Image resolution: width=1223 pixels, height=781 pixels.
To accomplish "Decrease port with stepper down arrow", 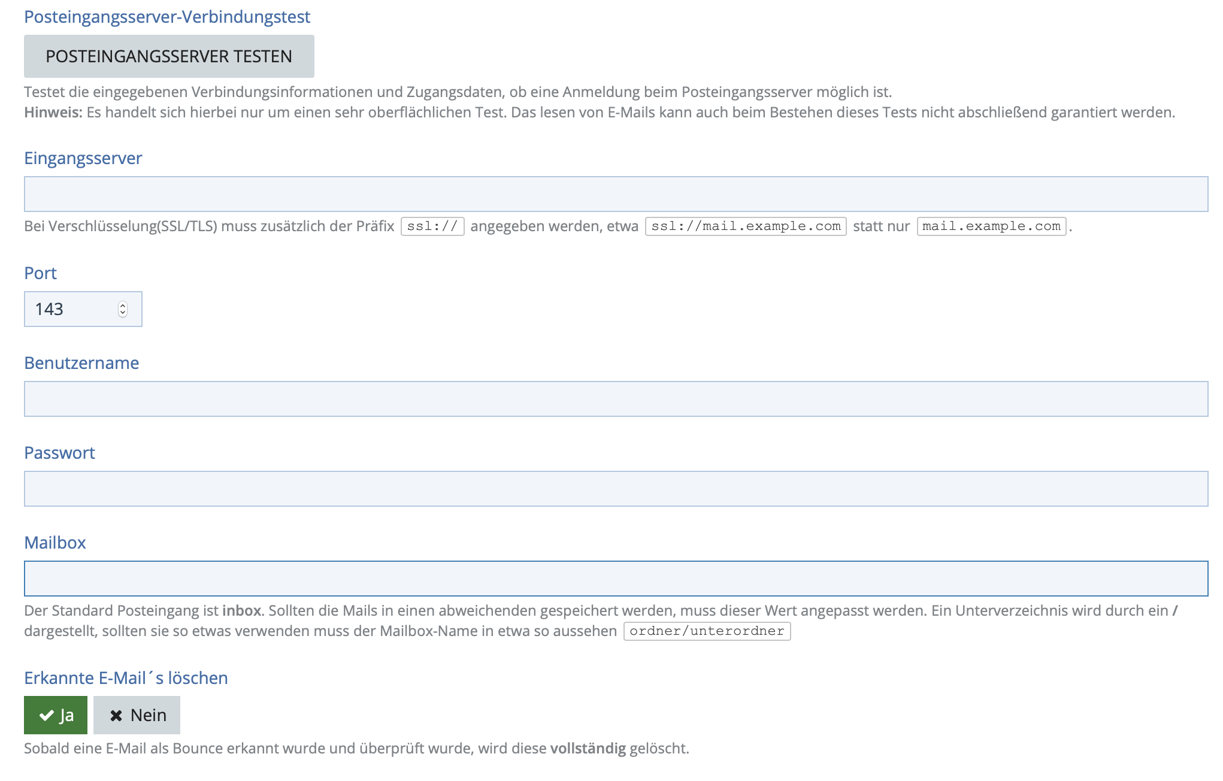I will (x=123, y=313).
